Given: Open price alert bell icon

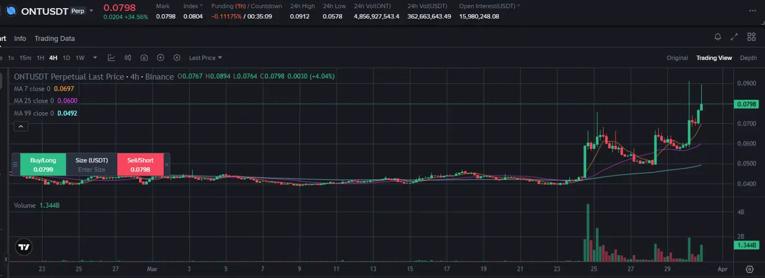Looking at the screenshot, I should coord(718,37).
